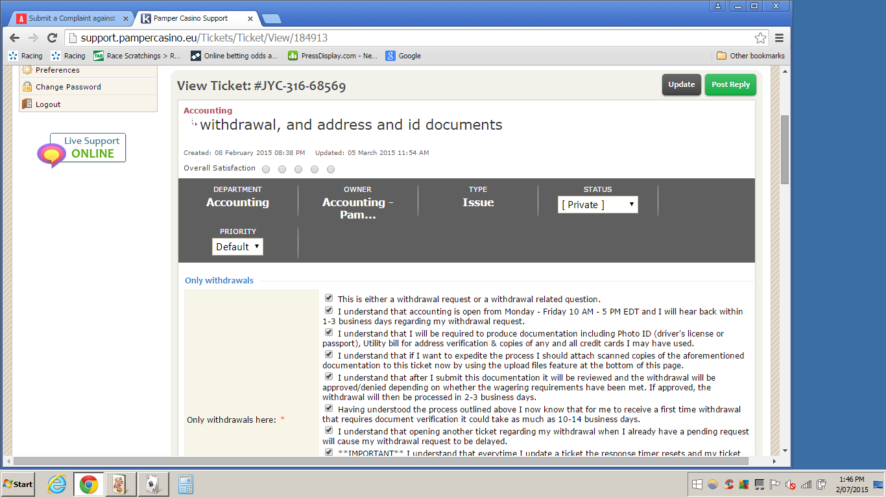This screenshot has width=886, height=498.
Task: Open the Google bookmark
Action: (x=403, y=56)
